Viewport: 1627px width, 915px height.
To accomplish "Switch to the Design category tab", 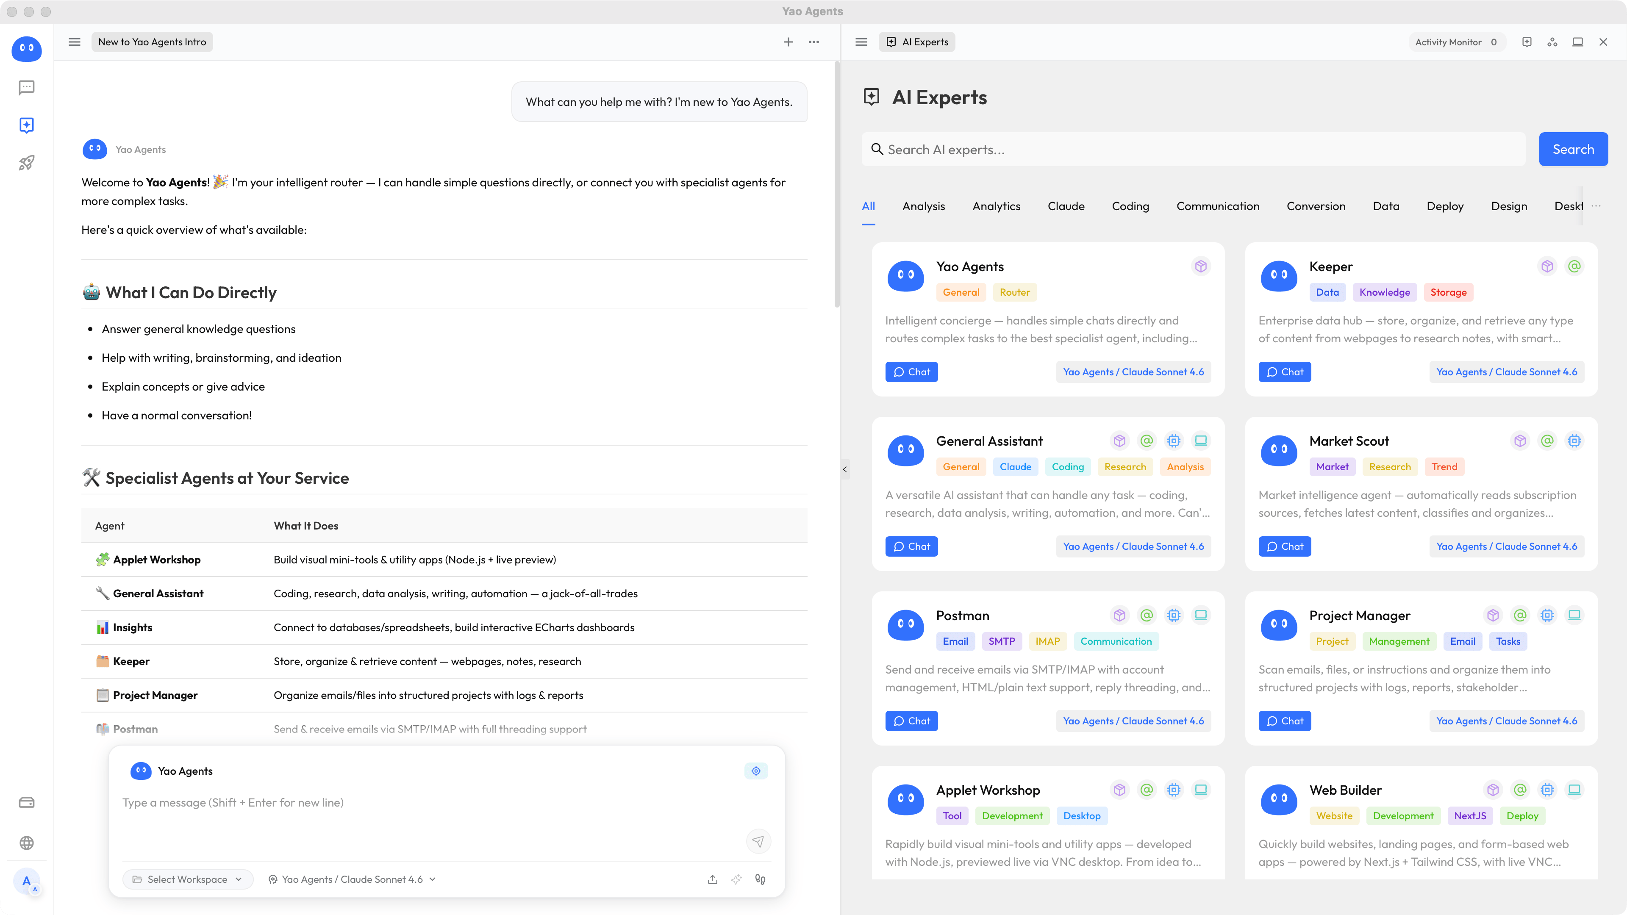I will coord(1509,206).
